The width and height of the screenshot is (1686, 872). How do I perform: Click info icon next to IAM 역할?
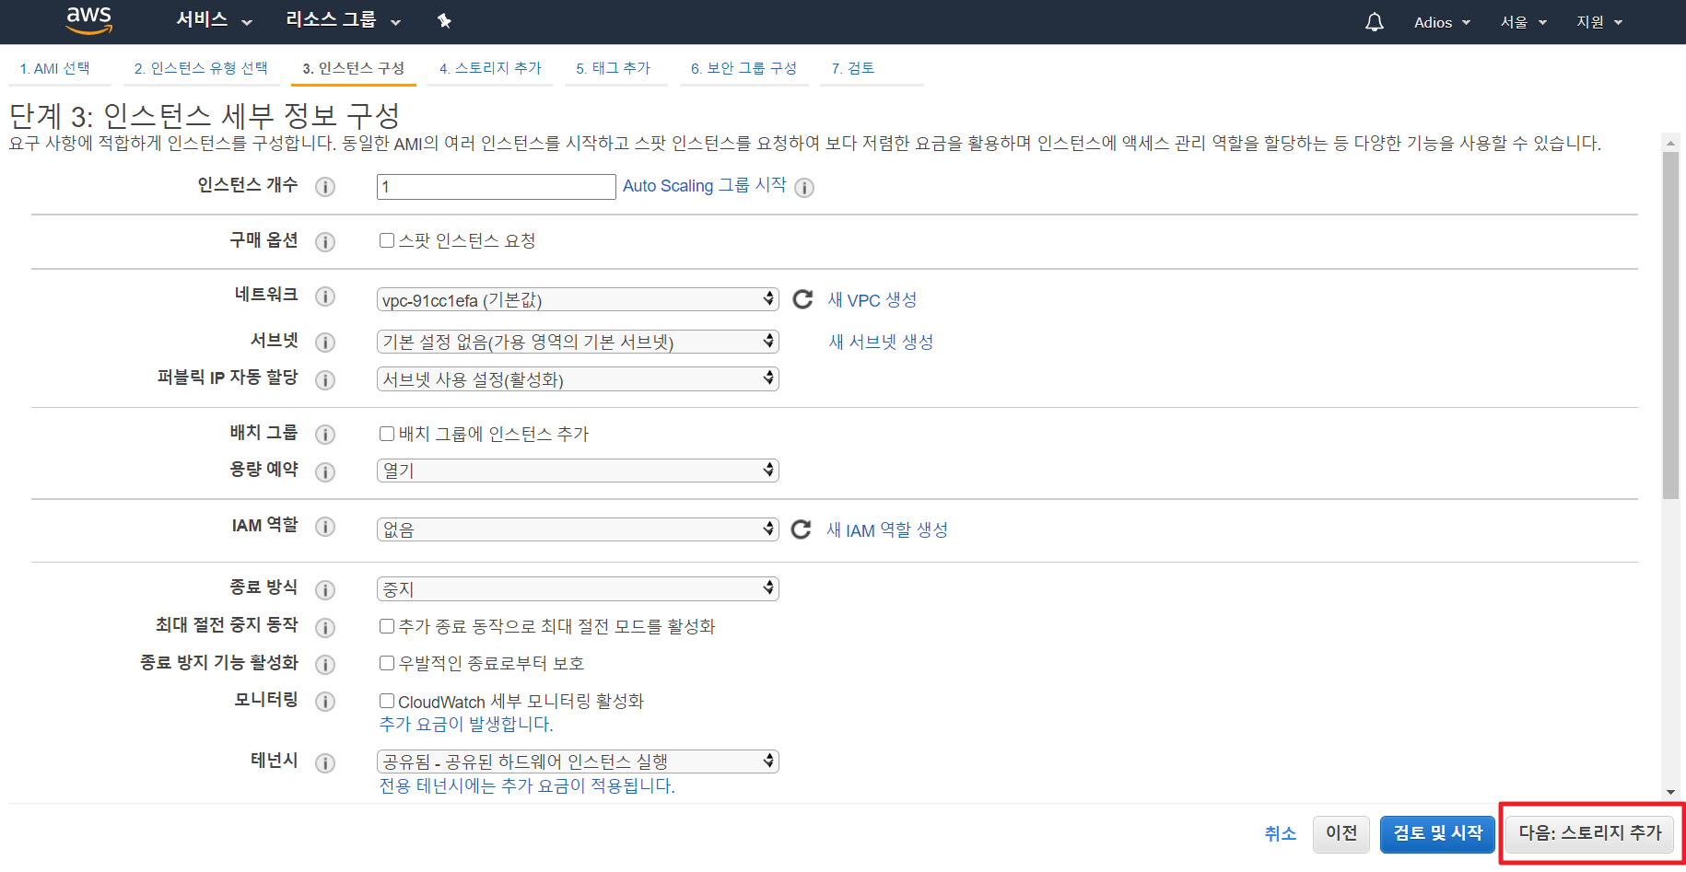pyautogui.click(x=325, y=527)
